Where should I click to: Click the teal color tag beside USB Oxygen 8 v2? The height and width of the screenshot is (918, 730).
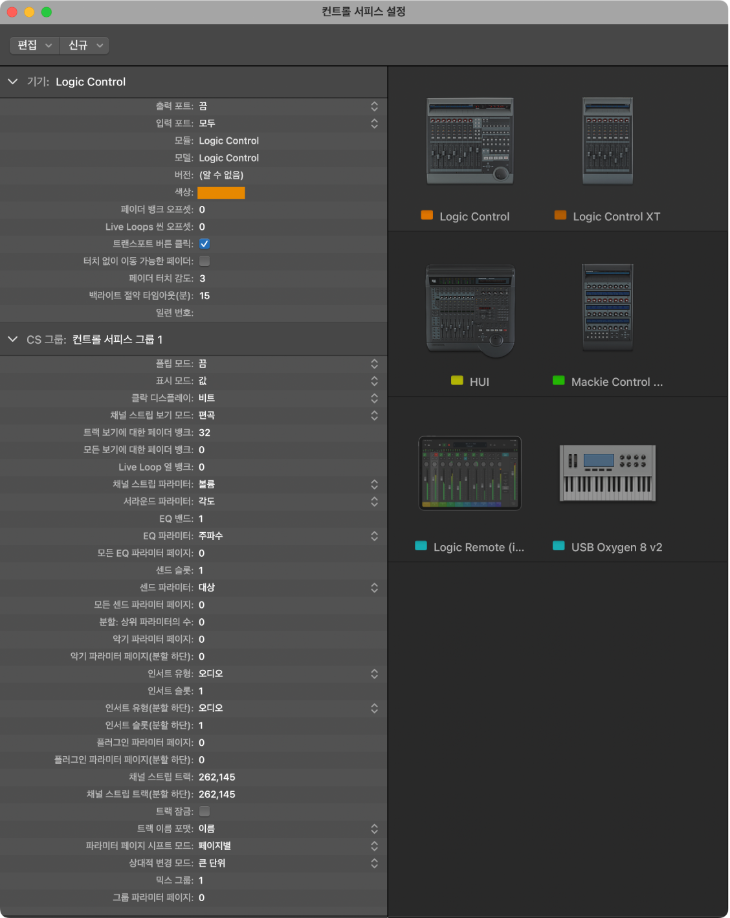click(559, 546)
